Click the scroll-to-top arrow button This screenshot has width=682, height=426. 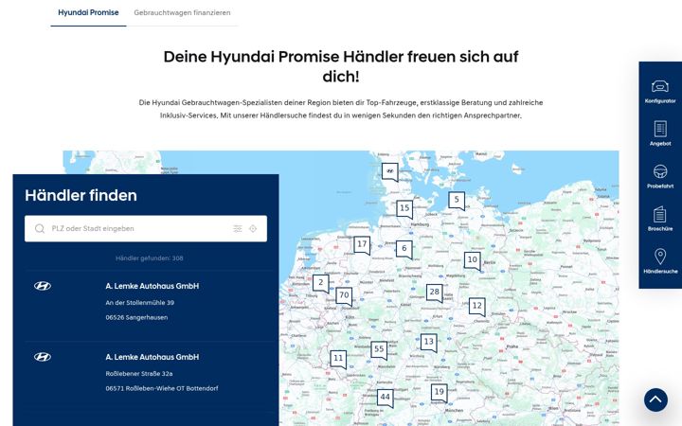(x=655, y=399)
